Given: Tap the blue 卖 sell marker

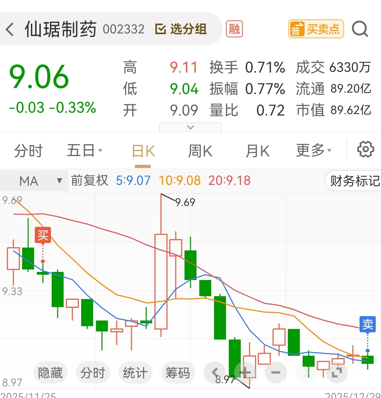Looking at the screenshot, I should [368, 324].
